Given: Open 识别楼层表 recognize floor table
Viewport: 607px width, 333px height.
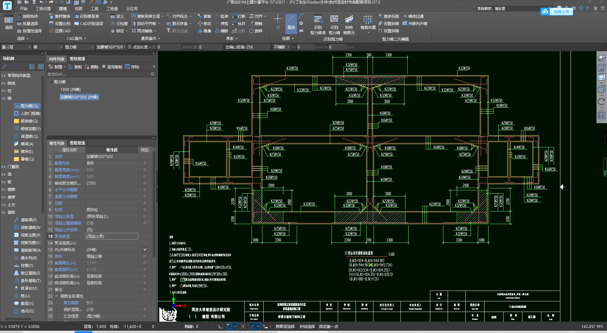Looking at the screenshot, I should 86,16.
